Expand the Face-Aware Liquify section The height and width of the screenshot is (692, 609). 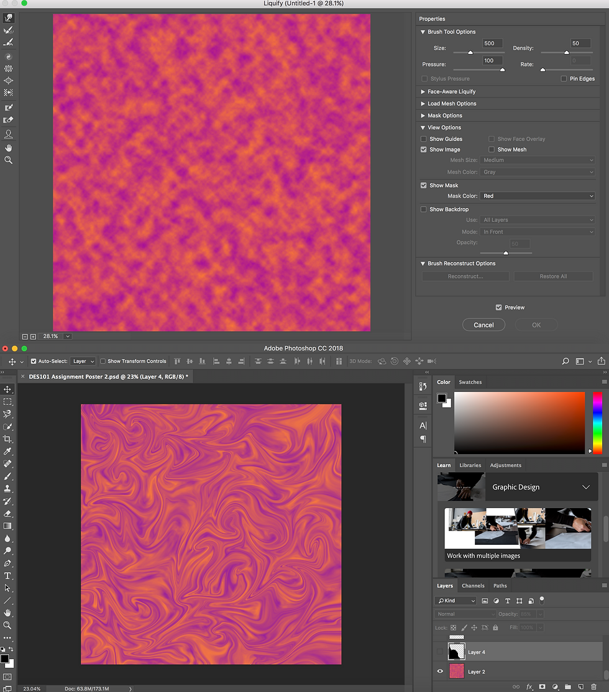click(x=423, y=92)
